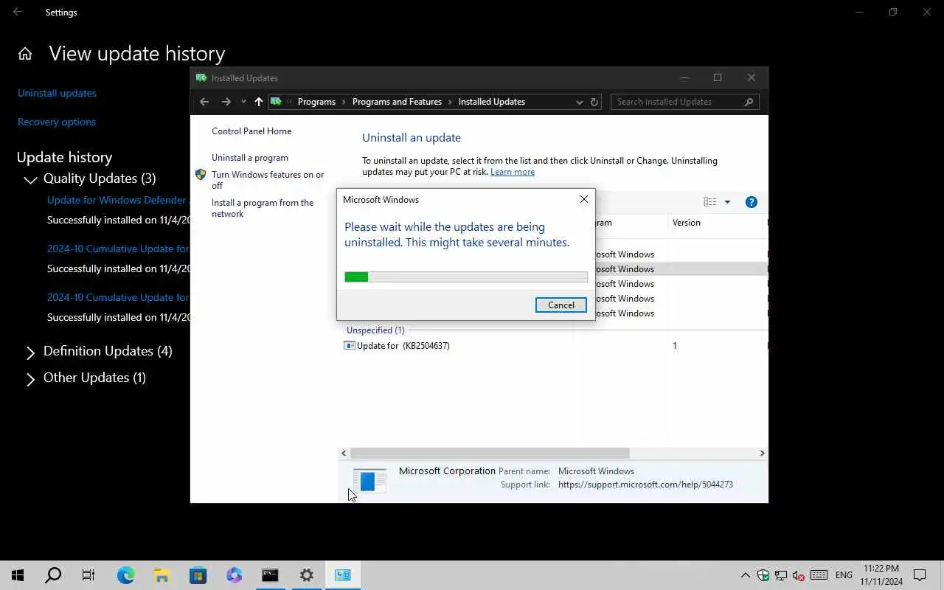Select the Update for (KB2504637) row
The image size is (944, 590).
point(553,345)
